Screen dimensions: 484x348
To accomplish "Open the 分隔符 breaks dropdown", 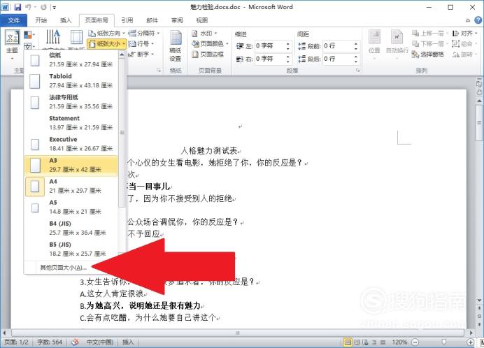I will (x=145, y=33).
